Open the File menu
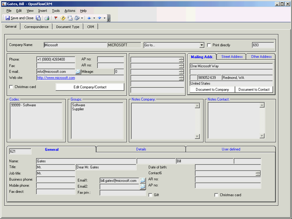This screenshot has height=219, width=292. (x=9, y=11)
